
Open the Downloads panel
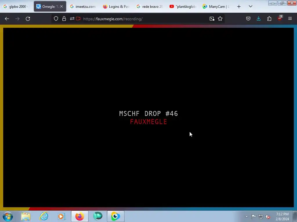tap(258, 18)
